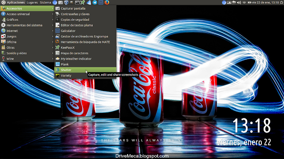Click the Contraseñas y claves keys icon
Screen dimensions: 284x159
point(58,14)
